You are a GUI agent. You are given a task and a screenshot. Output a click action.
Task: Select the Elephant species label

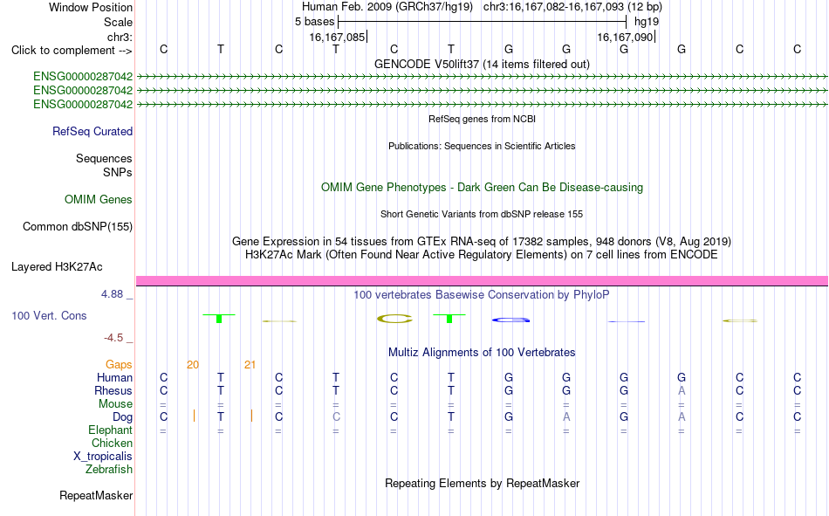pos(111,430)
